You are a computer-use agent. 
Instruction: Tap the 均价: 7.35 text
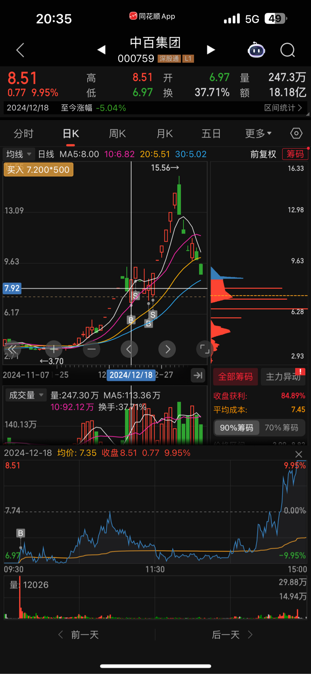click(77, 453)
